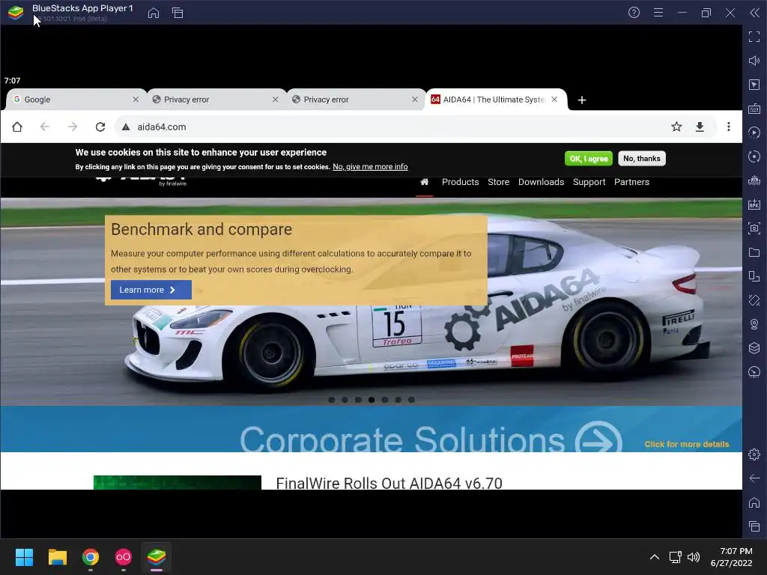Click the Chrome home button
Screen dimensions: 767x575
pos(17,127)
